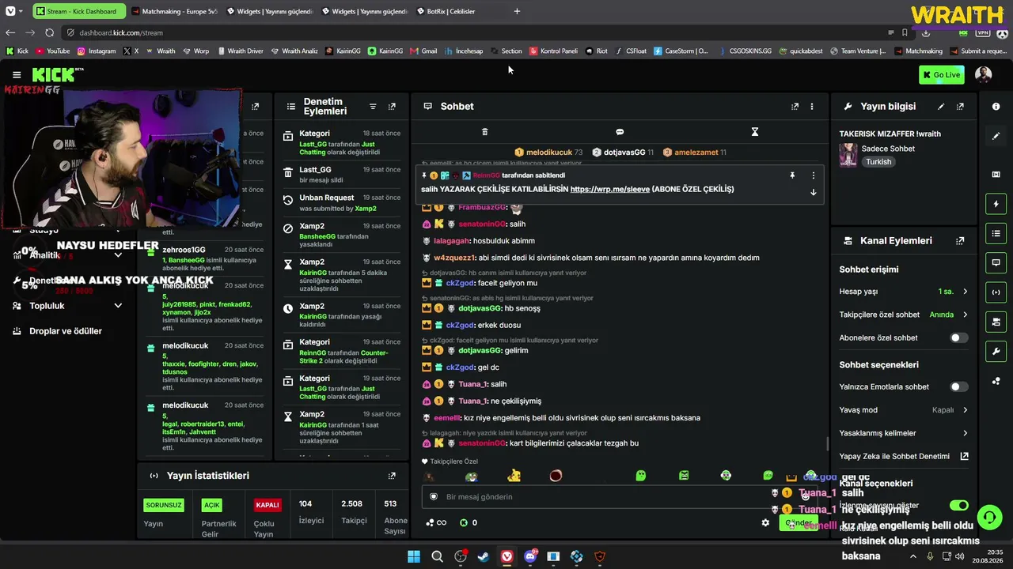Launch Steam from the taskbar
This screenshot has height=569, width=1013.
[x=483, y=556]
